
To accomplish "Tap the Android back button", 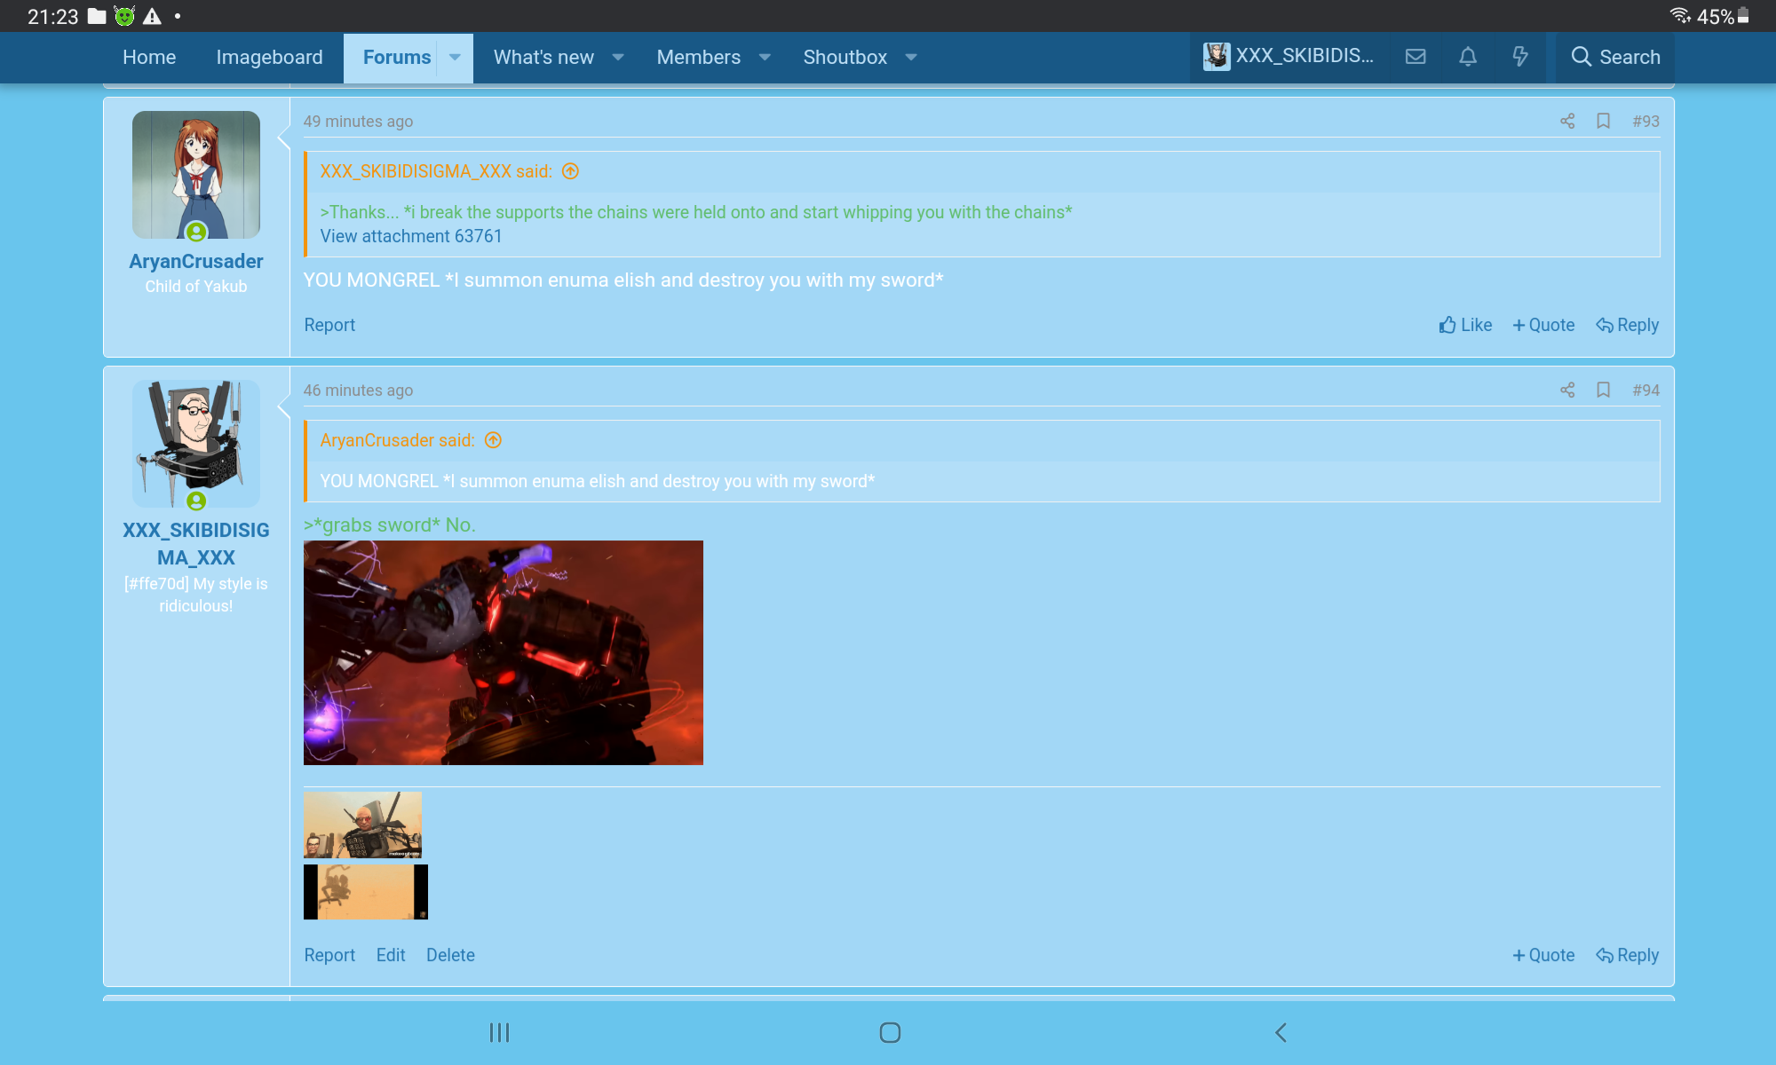I will click(x=1280, y=1032).
